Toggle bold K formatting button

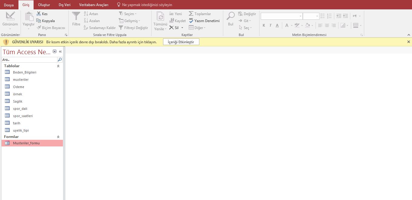[x=264, y=25]
